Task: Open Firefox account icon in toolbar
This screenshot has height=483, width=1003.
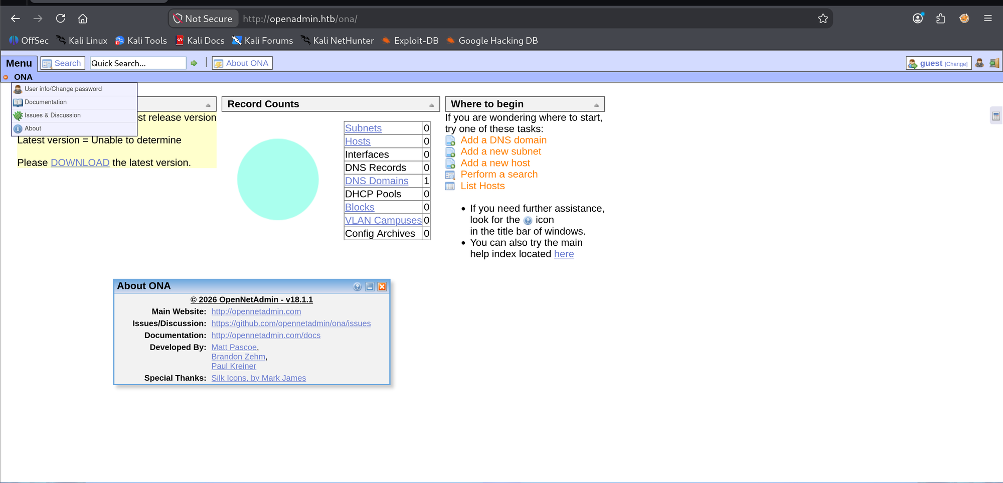Action: pos(918,19)
